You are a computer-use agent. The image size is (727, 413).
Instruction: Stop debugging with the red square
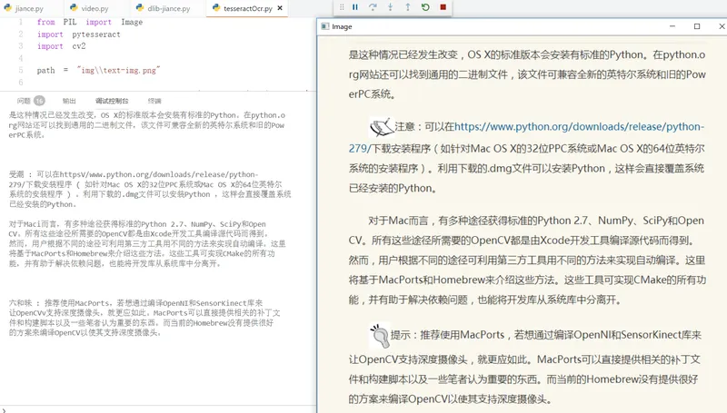pos(443,7)
